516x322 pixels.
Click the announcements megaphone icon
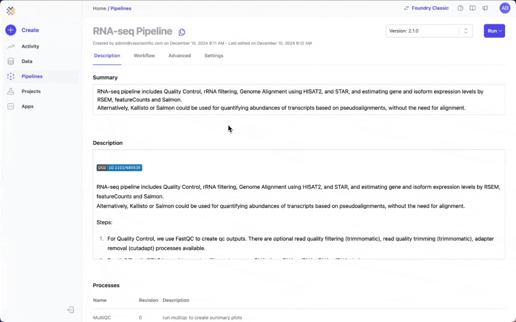485,8
